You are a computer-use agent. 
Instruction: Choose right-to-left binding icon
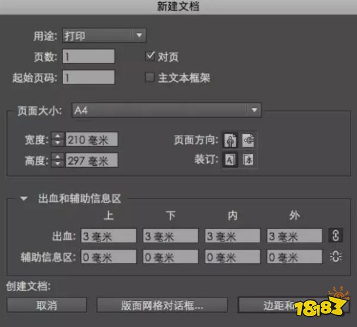pos(249,159)
